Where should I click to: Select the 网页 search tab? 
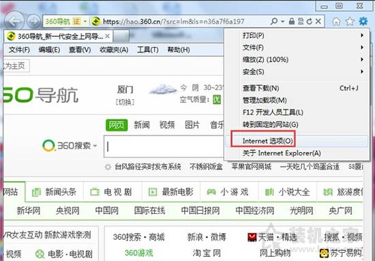[117, 125]
